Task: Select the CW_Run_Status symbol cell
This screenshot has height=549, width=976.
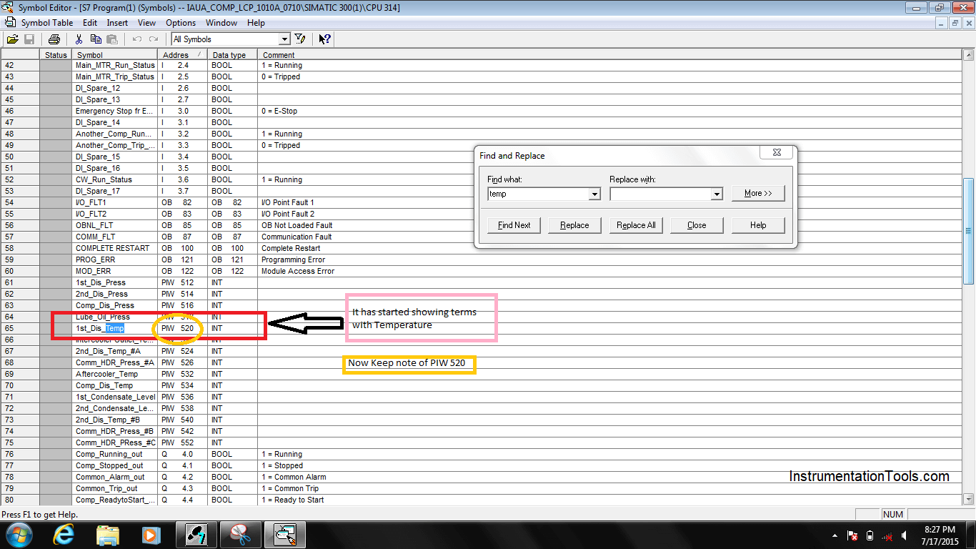Action: click(115, 179)
